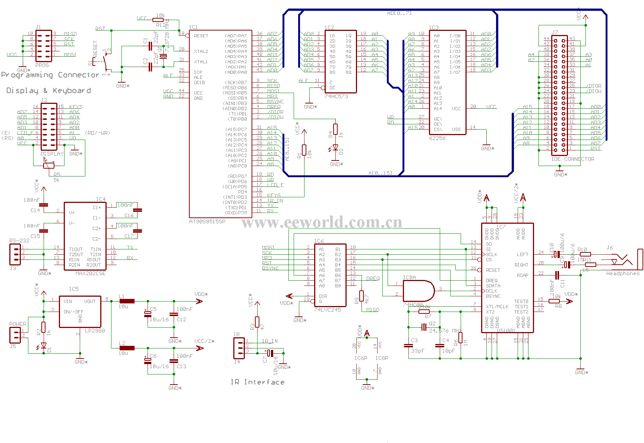The height and width of the screenshot is (443, 644).
Task: Click the Q1 crystal between C1 and C2
Action: point(163,56)
